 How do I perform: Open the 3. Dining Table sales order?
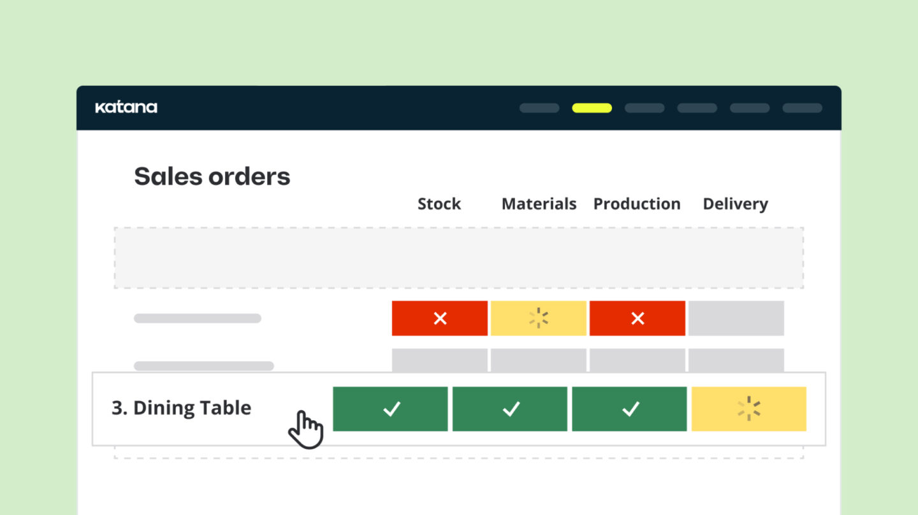click(182, 408)
